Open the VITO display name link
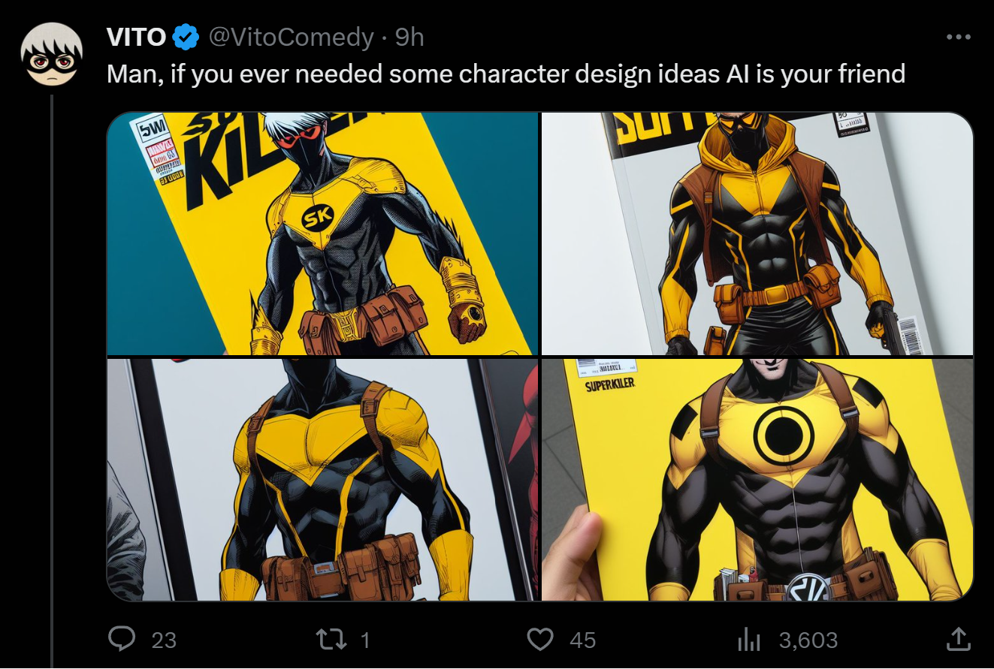The width and height of the screenshot is (994, 669). point(137,37)
